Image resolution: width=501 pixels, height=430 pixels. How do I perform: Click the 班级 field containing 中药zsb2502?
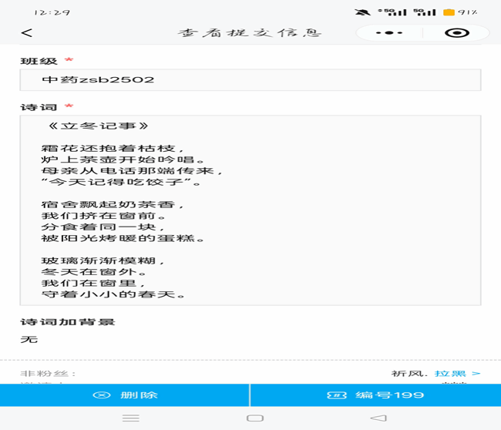click(x=250, y=80)
